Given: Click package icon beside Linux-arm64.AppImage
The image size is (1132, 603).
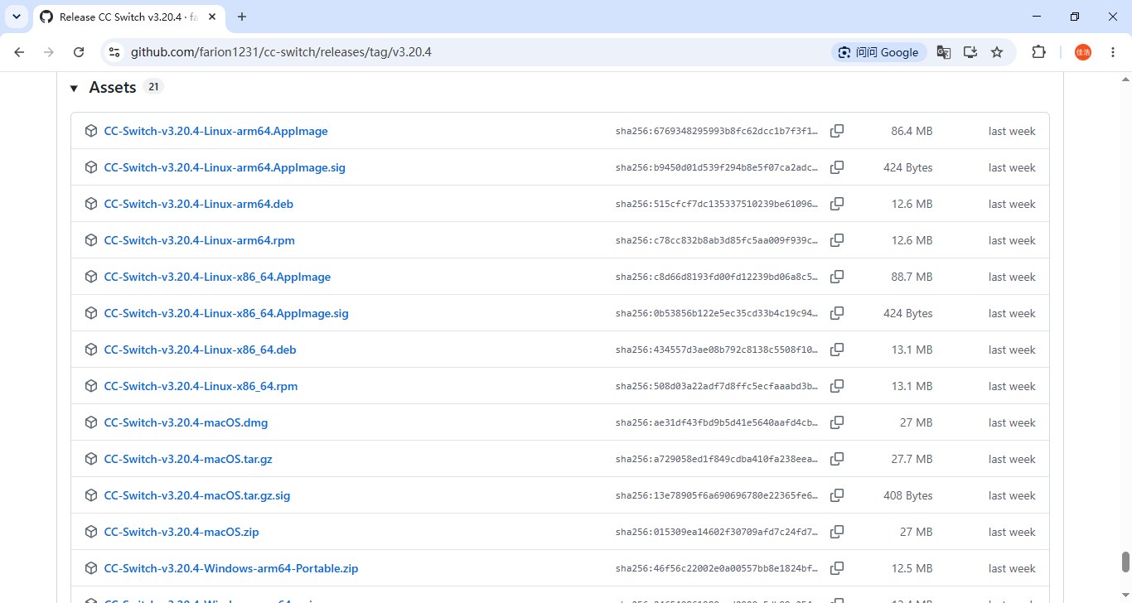Looking at the screenshot, I should point(91,131).
